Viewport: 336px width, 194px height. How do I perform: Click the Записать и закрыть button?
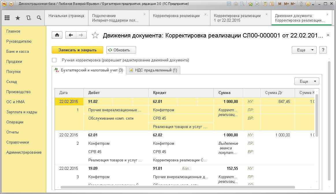pos(77,50)
